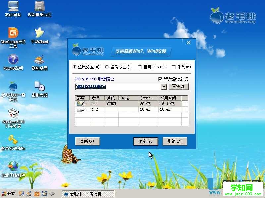Click the 高级(A) button
The width and height of the screenshot is (265, 198).
point(87,141)
